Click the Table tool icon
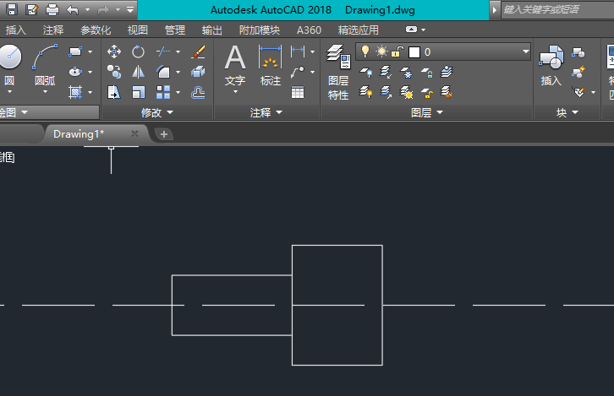Screen dimensions: 614x396 [x=298, y=93]
